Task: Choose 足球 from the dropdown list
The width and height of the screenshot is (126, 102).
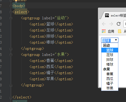Action: 110,55
